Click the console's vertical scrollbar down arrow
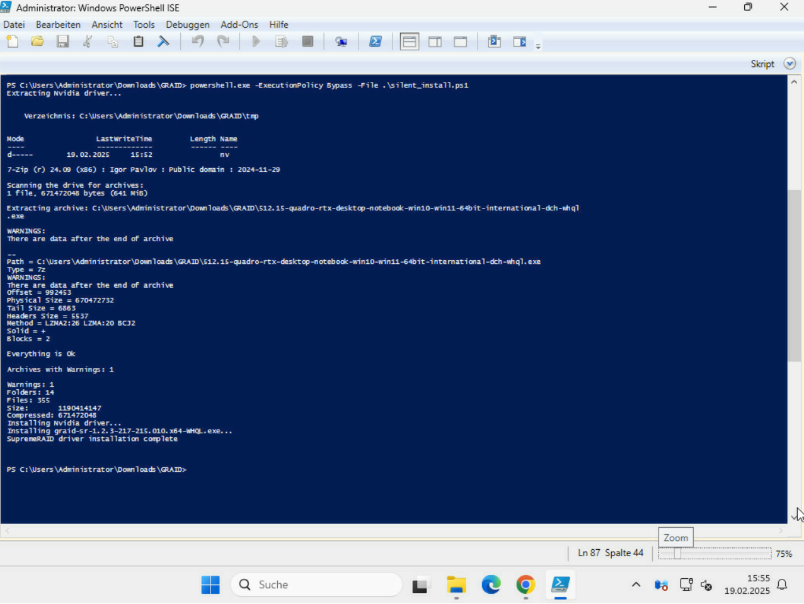 click(794, 516)
